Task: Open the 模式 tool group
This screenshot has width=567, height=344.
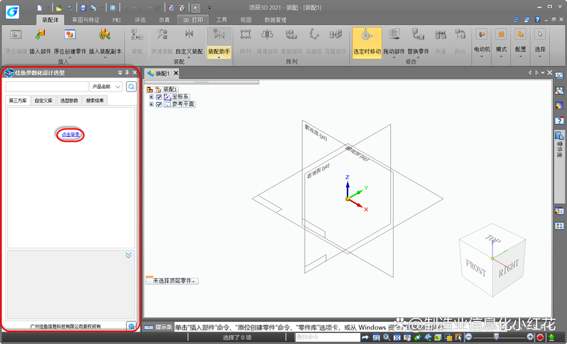Action: (x=501, y=43)
